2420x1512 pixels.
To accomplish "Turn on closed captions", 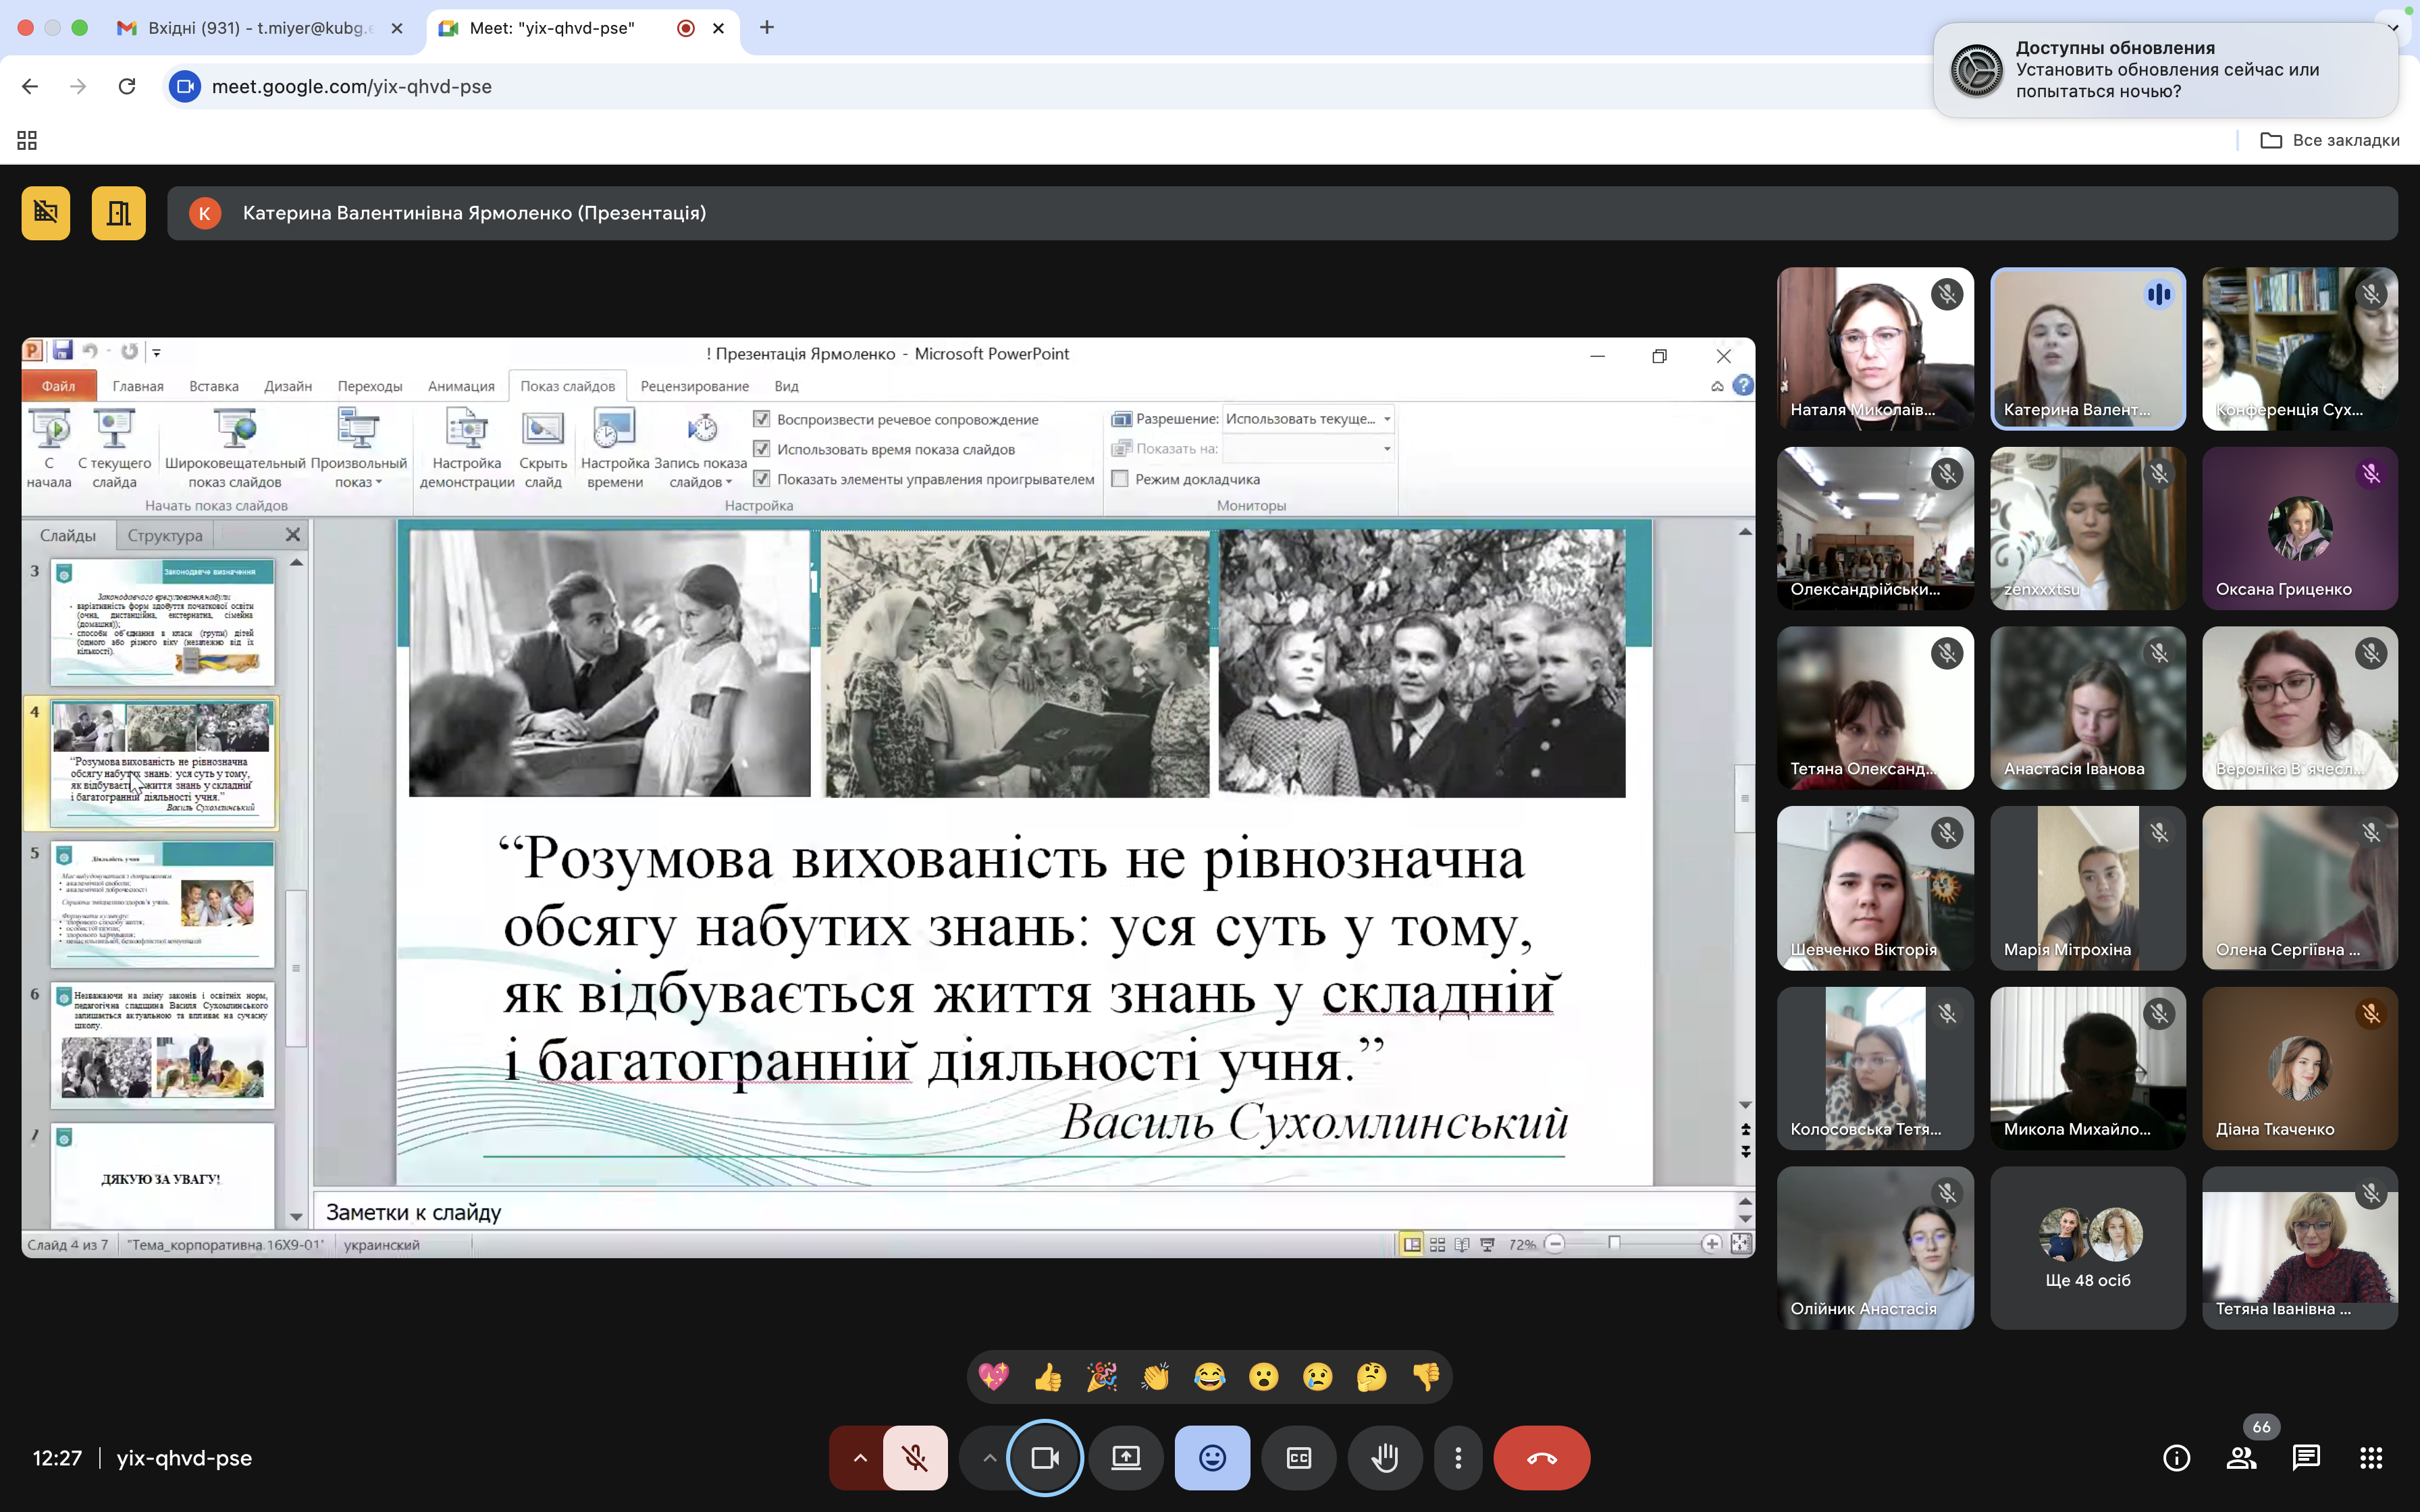I will coord(1298,1458).
